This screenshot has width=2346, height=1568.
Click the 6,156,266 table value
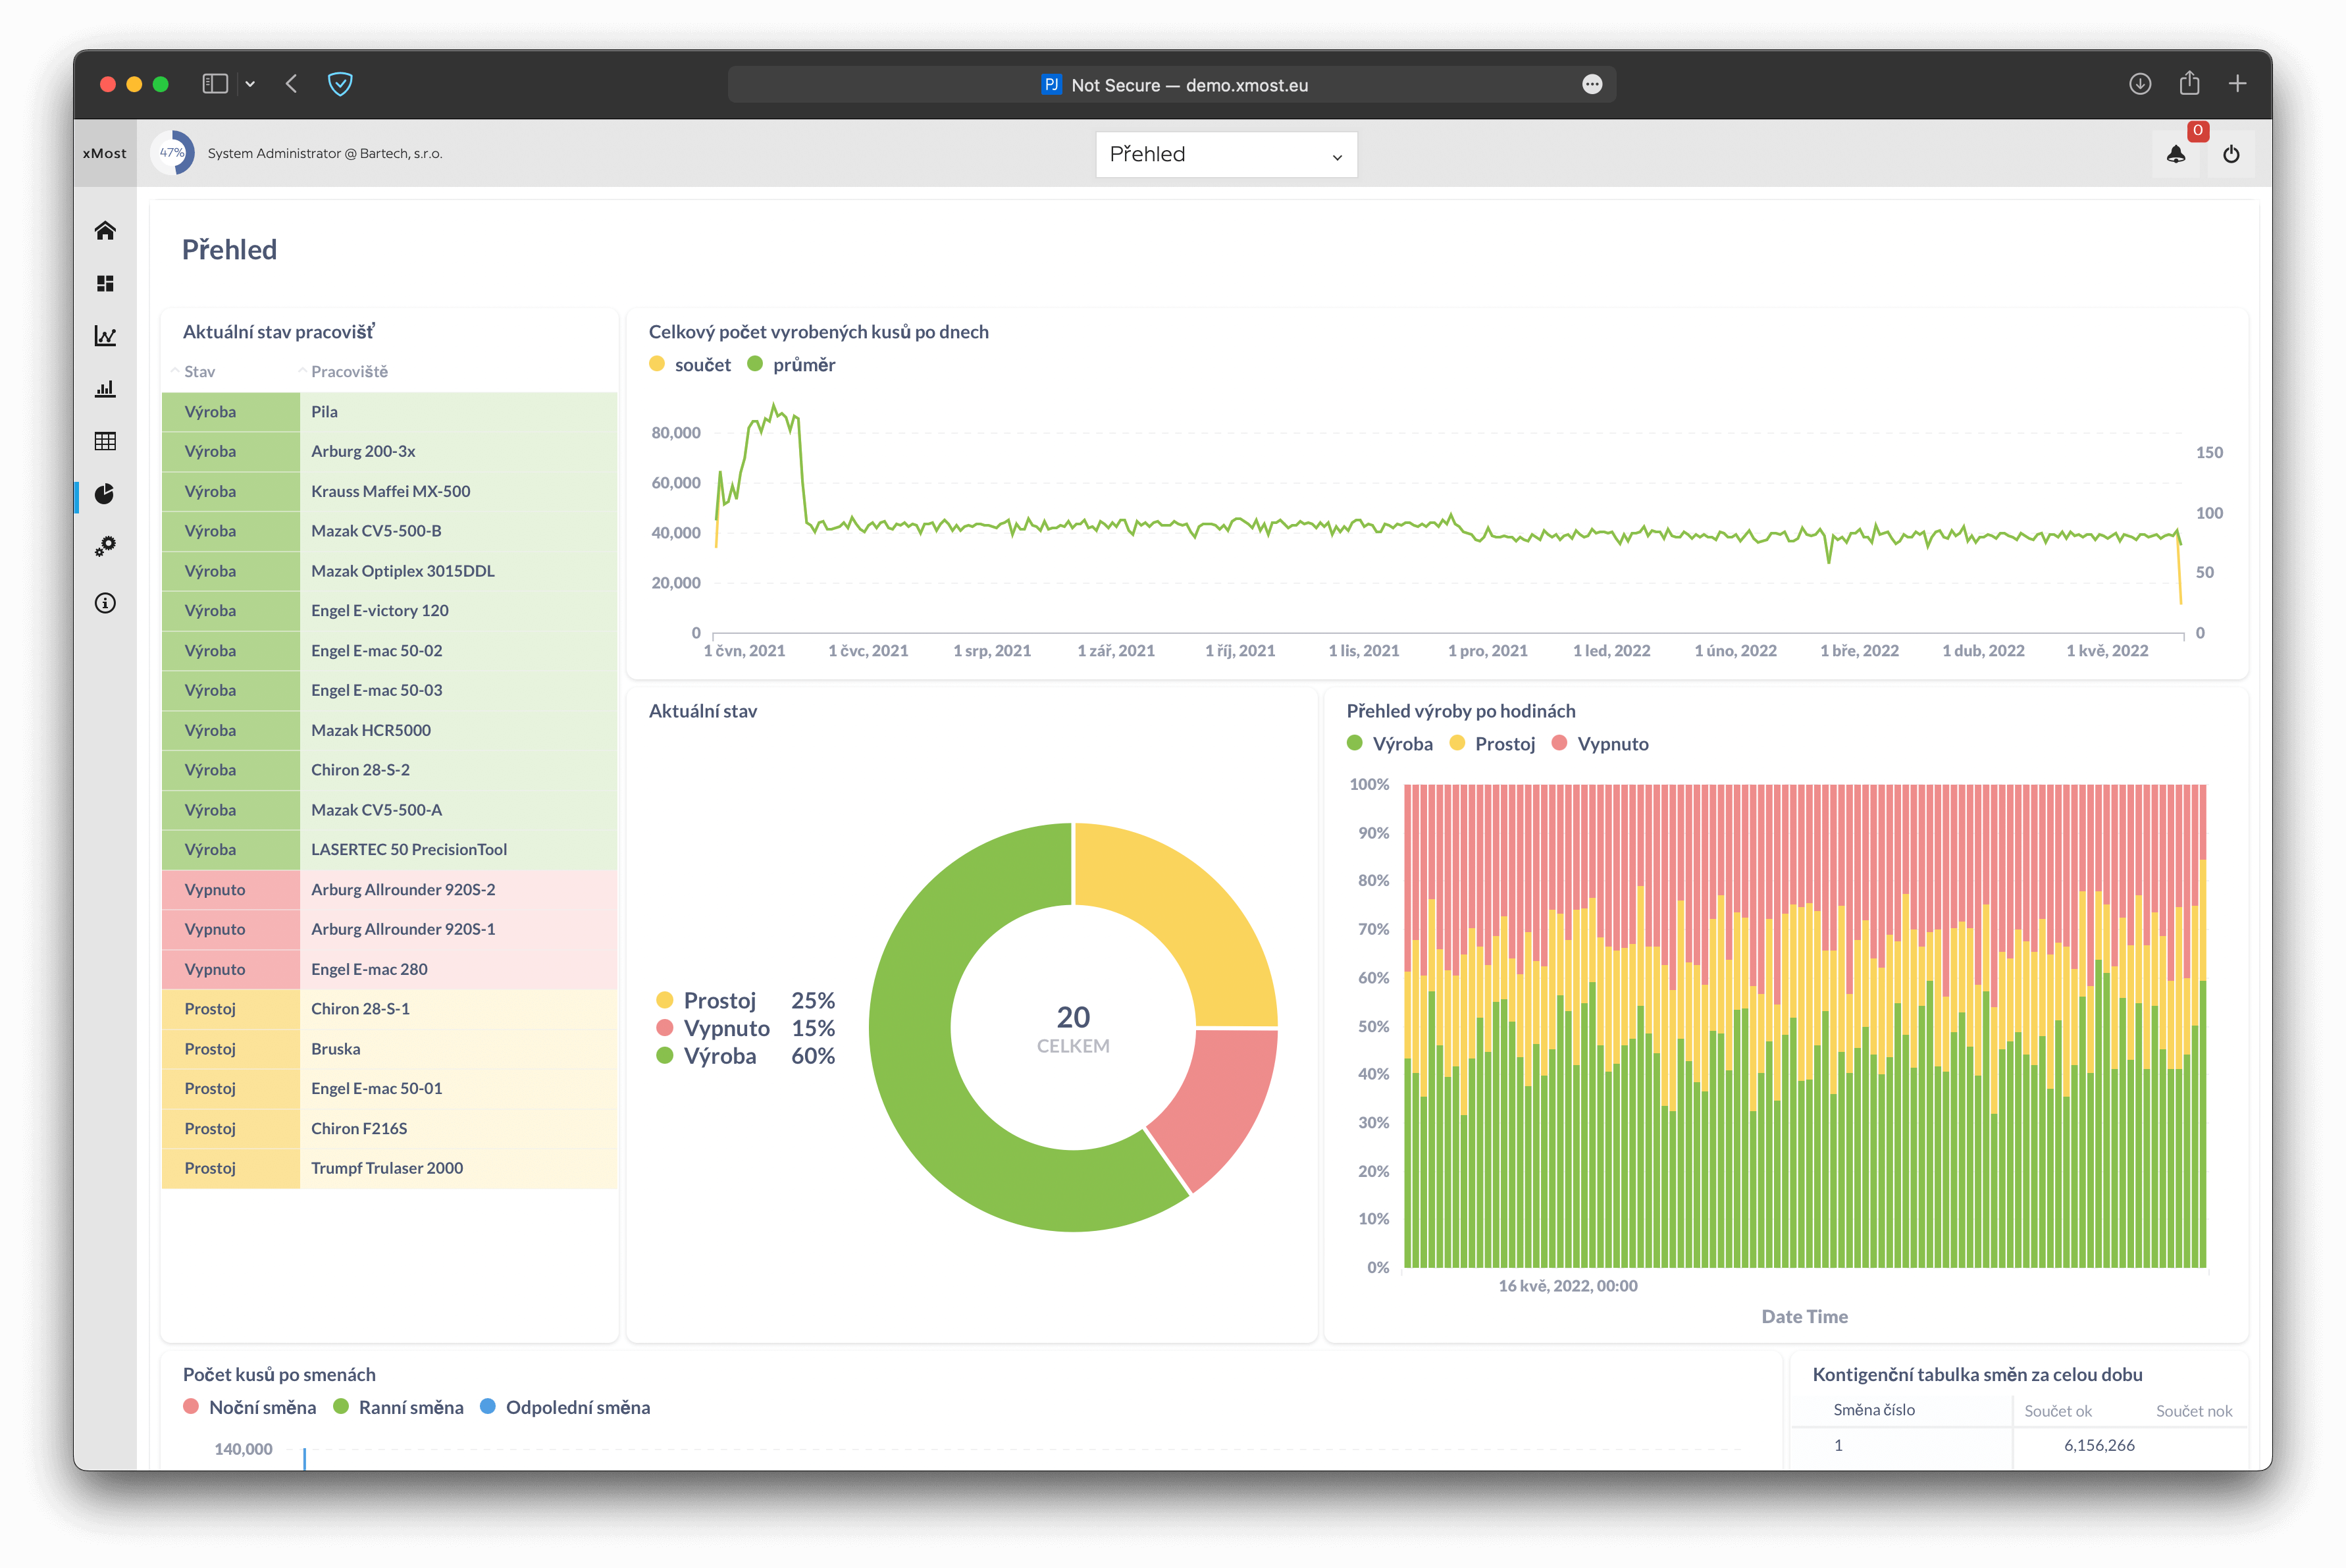[x=2098, y=1445]
